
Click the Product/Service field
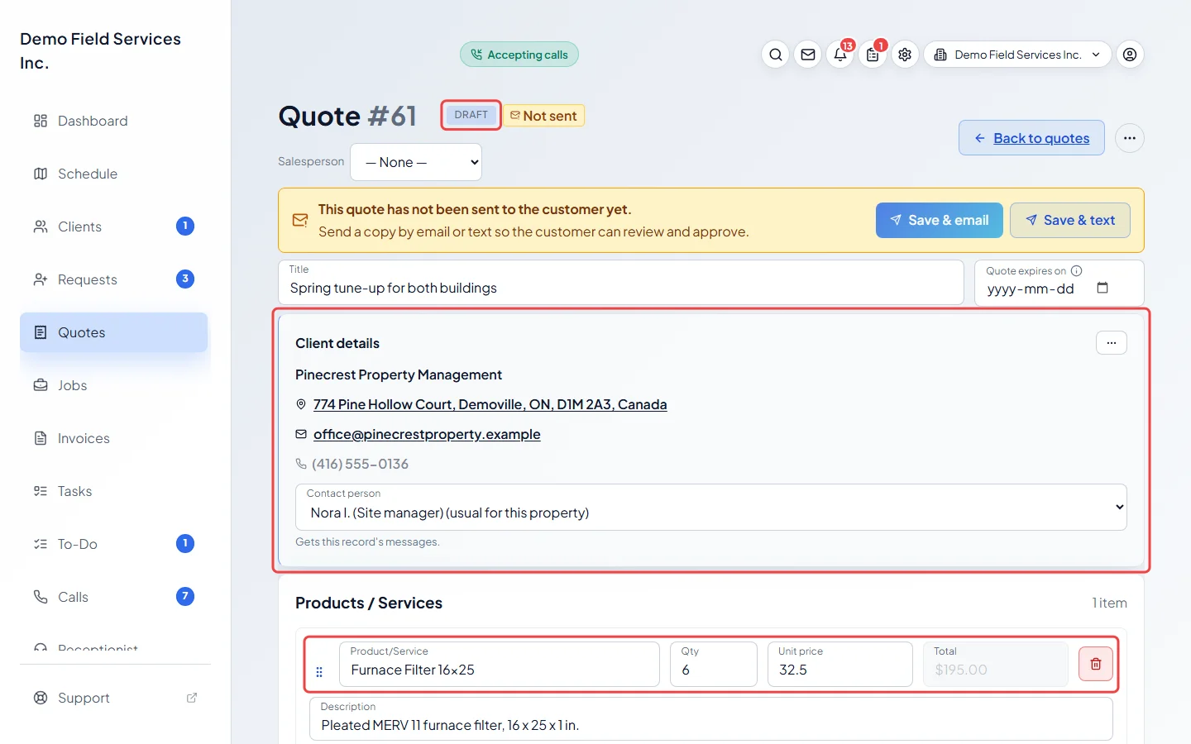pos(500,664)
